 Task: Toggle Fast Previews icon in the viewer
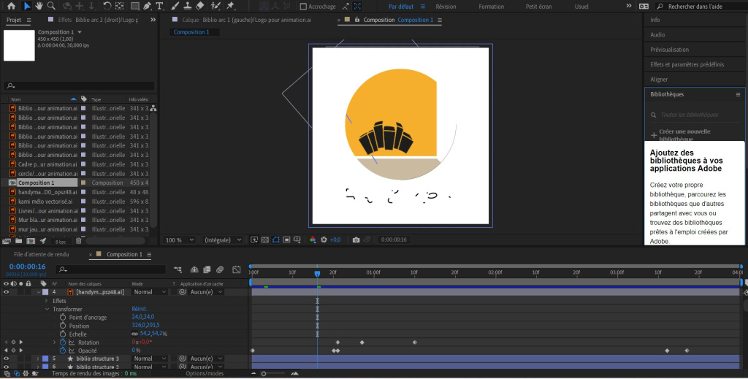click(254, 240)
